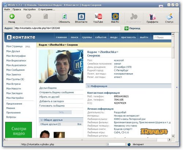Open ВКонтакте toolbar icon

[x=81, y=16]
